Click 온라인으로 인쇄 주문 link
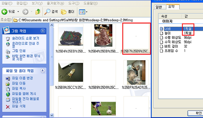This screenshot has height=118, width=203. [x=25, y=45]
